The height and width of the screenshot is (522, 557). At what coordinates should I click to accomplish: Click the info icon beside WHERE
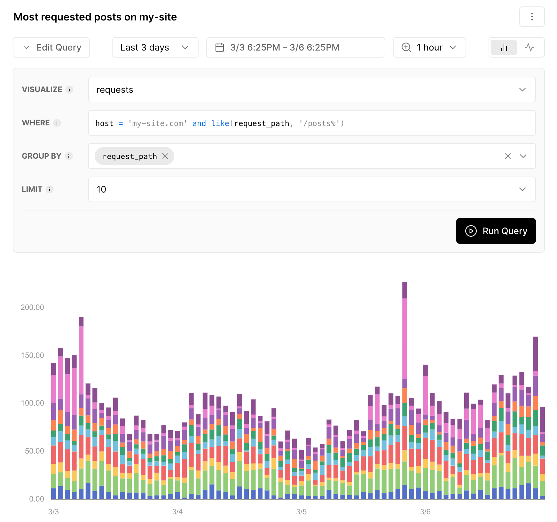pyautogui.click(x=57, y=123)
